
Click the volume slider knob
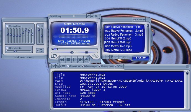tap(72, 52)
